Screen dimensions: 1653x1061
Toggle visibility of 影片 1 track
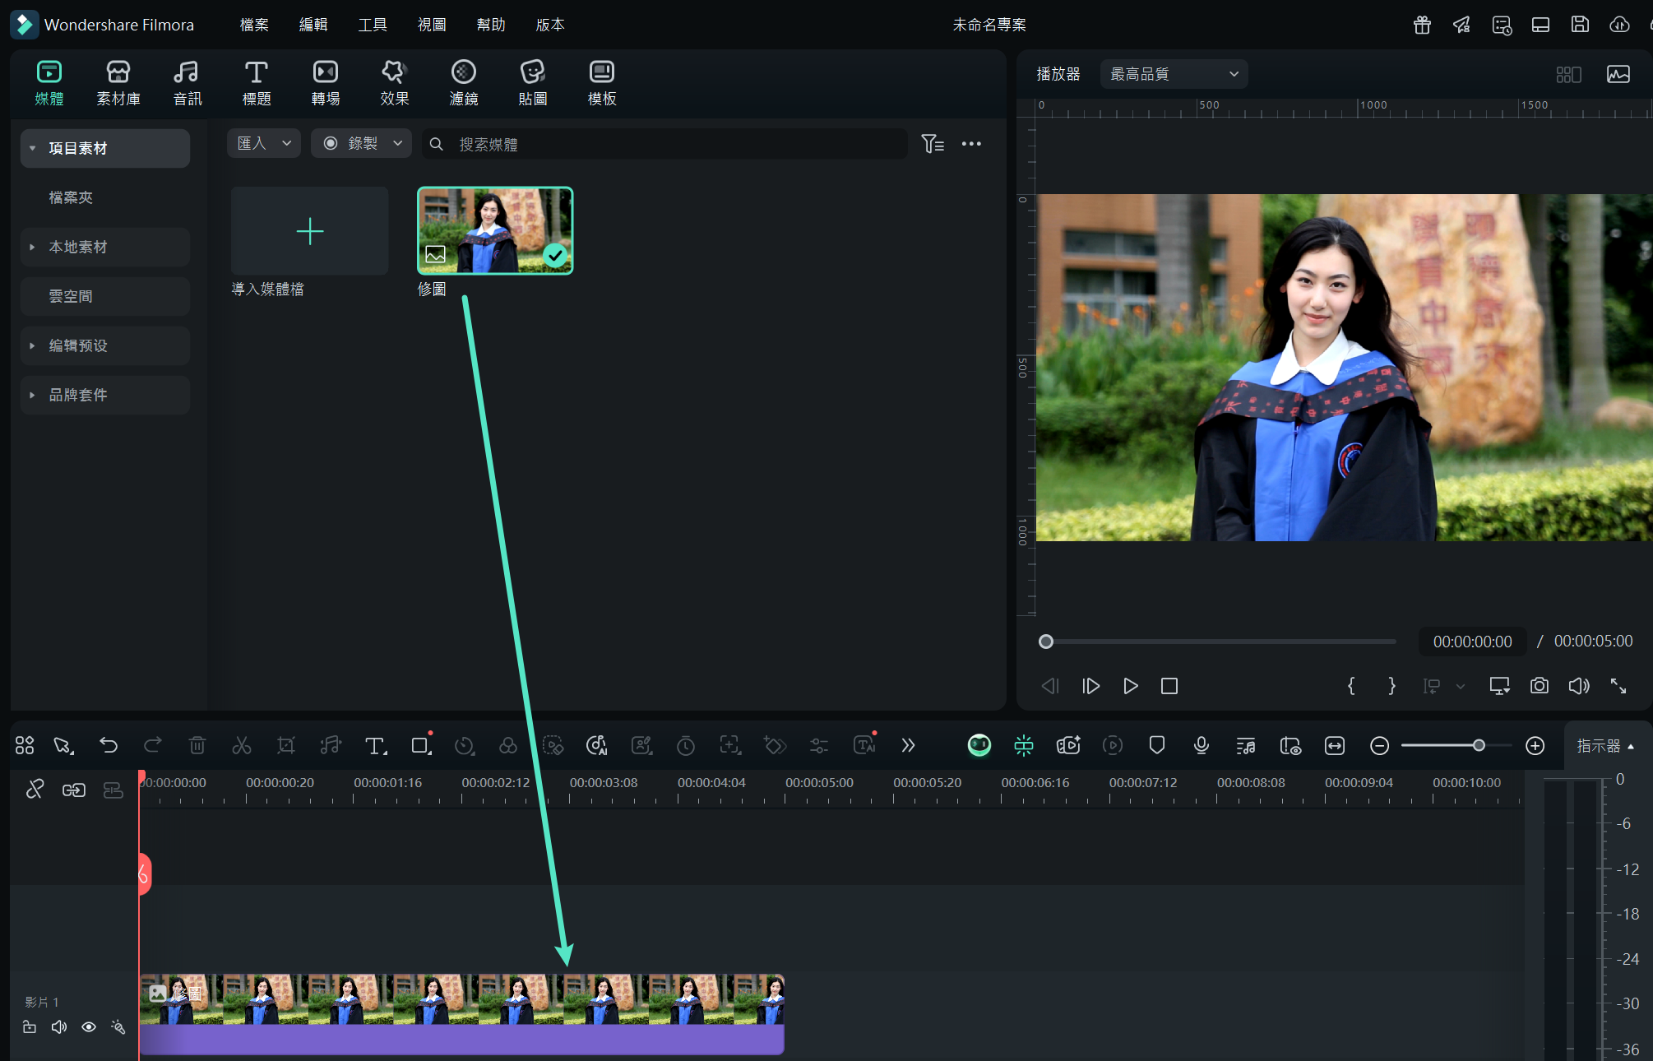coord(89,1027)
